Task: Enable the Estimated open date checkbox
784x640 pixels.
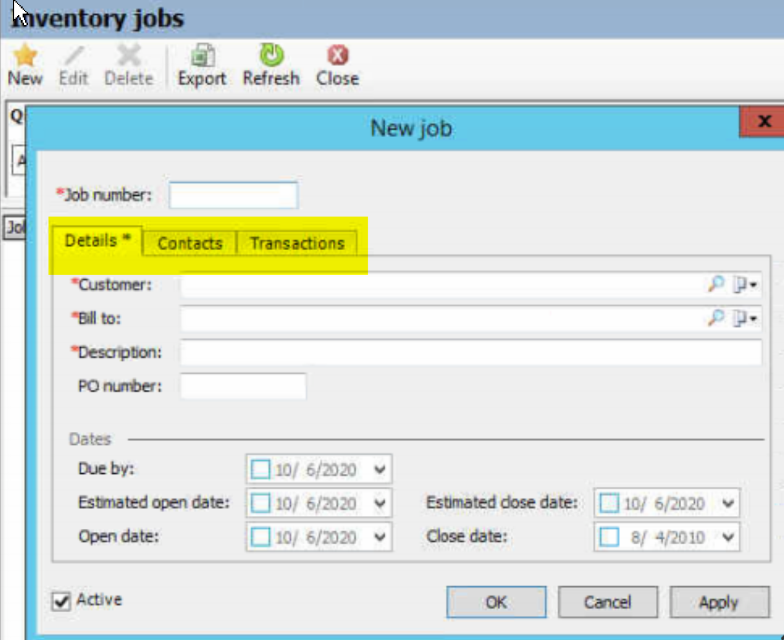Action: [260, 503]
